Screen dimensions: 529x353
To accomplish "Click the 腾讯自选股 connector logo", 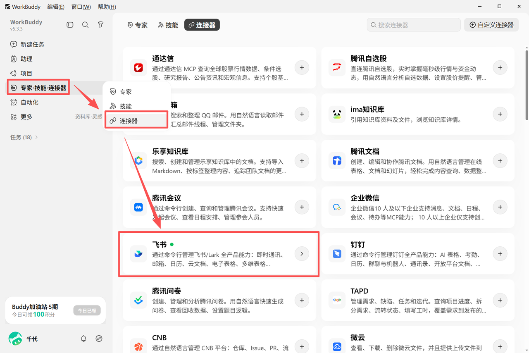I will pyautogui.click(x=337, y=67).
